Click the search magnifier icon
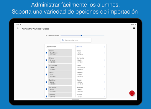The width and height of the screenshot is (151, 109). point(63,40)
